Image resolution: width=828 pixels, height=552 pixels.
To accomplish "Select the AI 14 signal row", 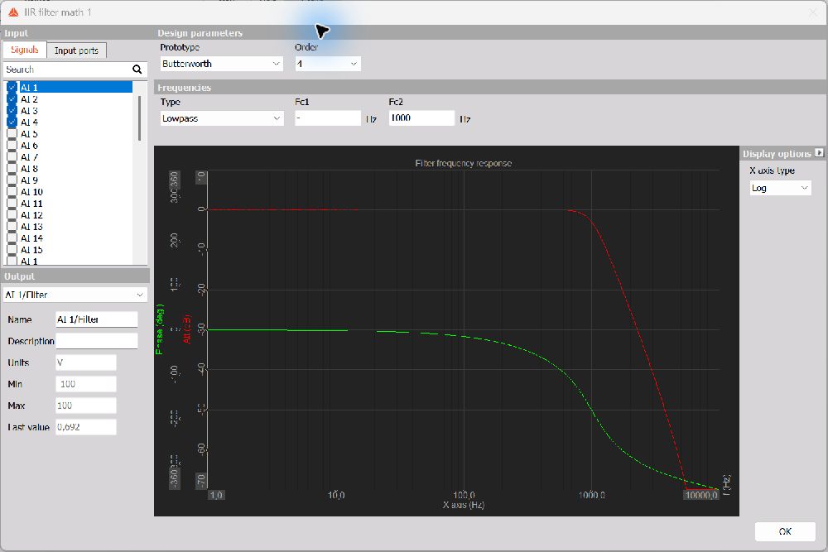I will pyautogui.click(x=70, y=238).
